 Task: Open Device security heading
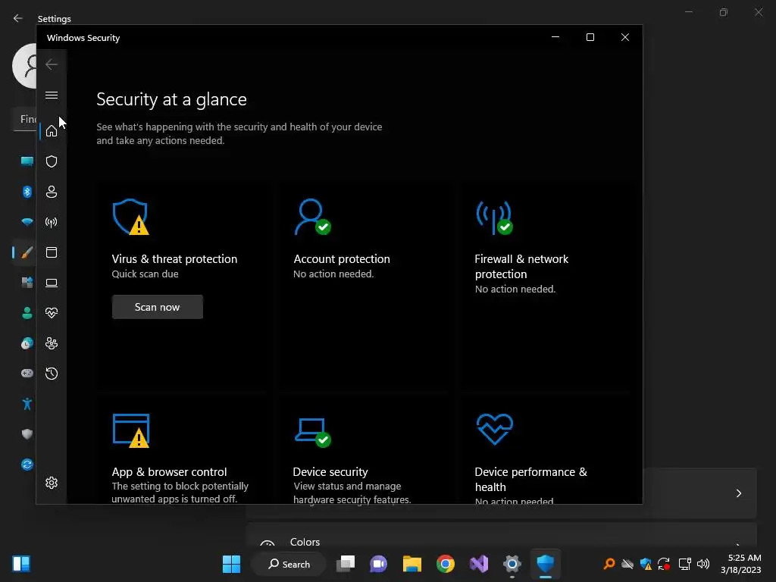click(x=330, y=471)
